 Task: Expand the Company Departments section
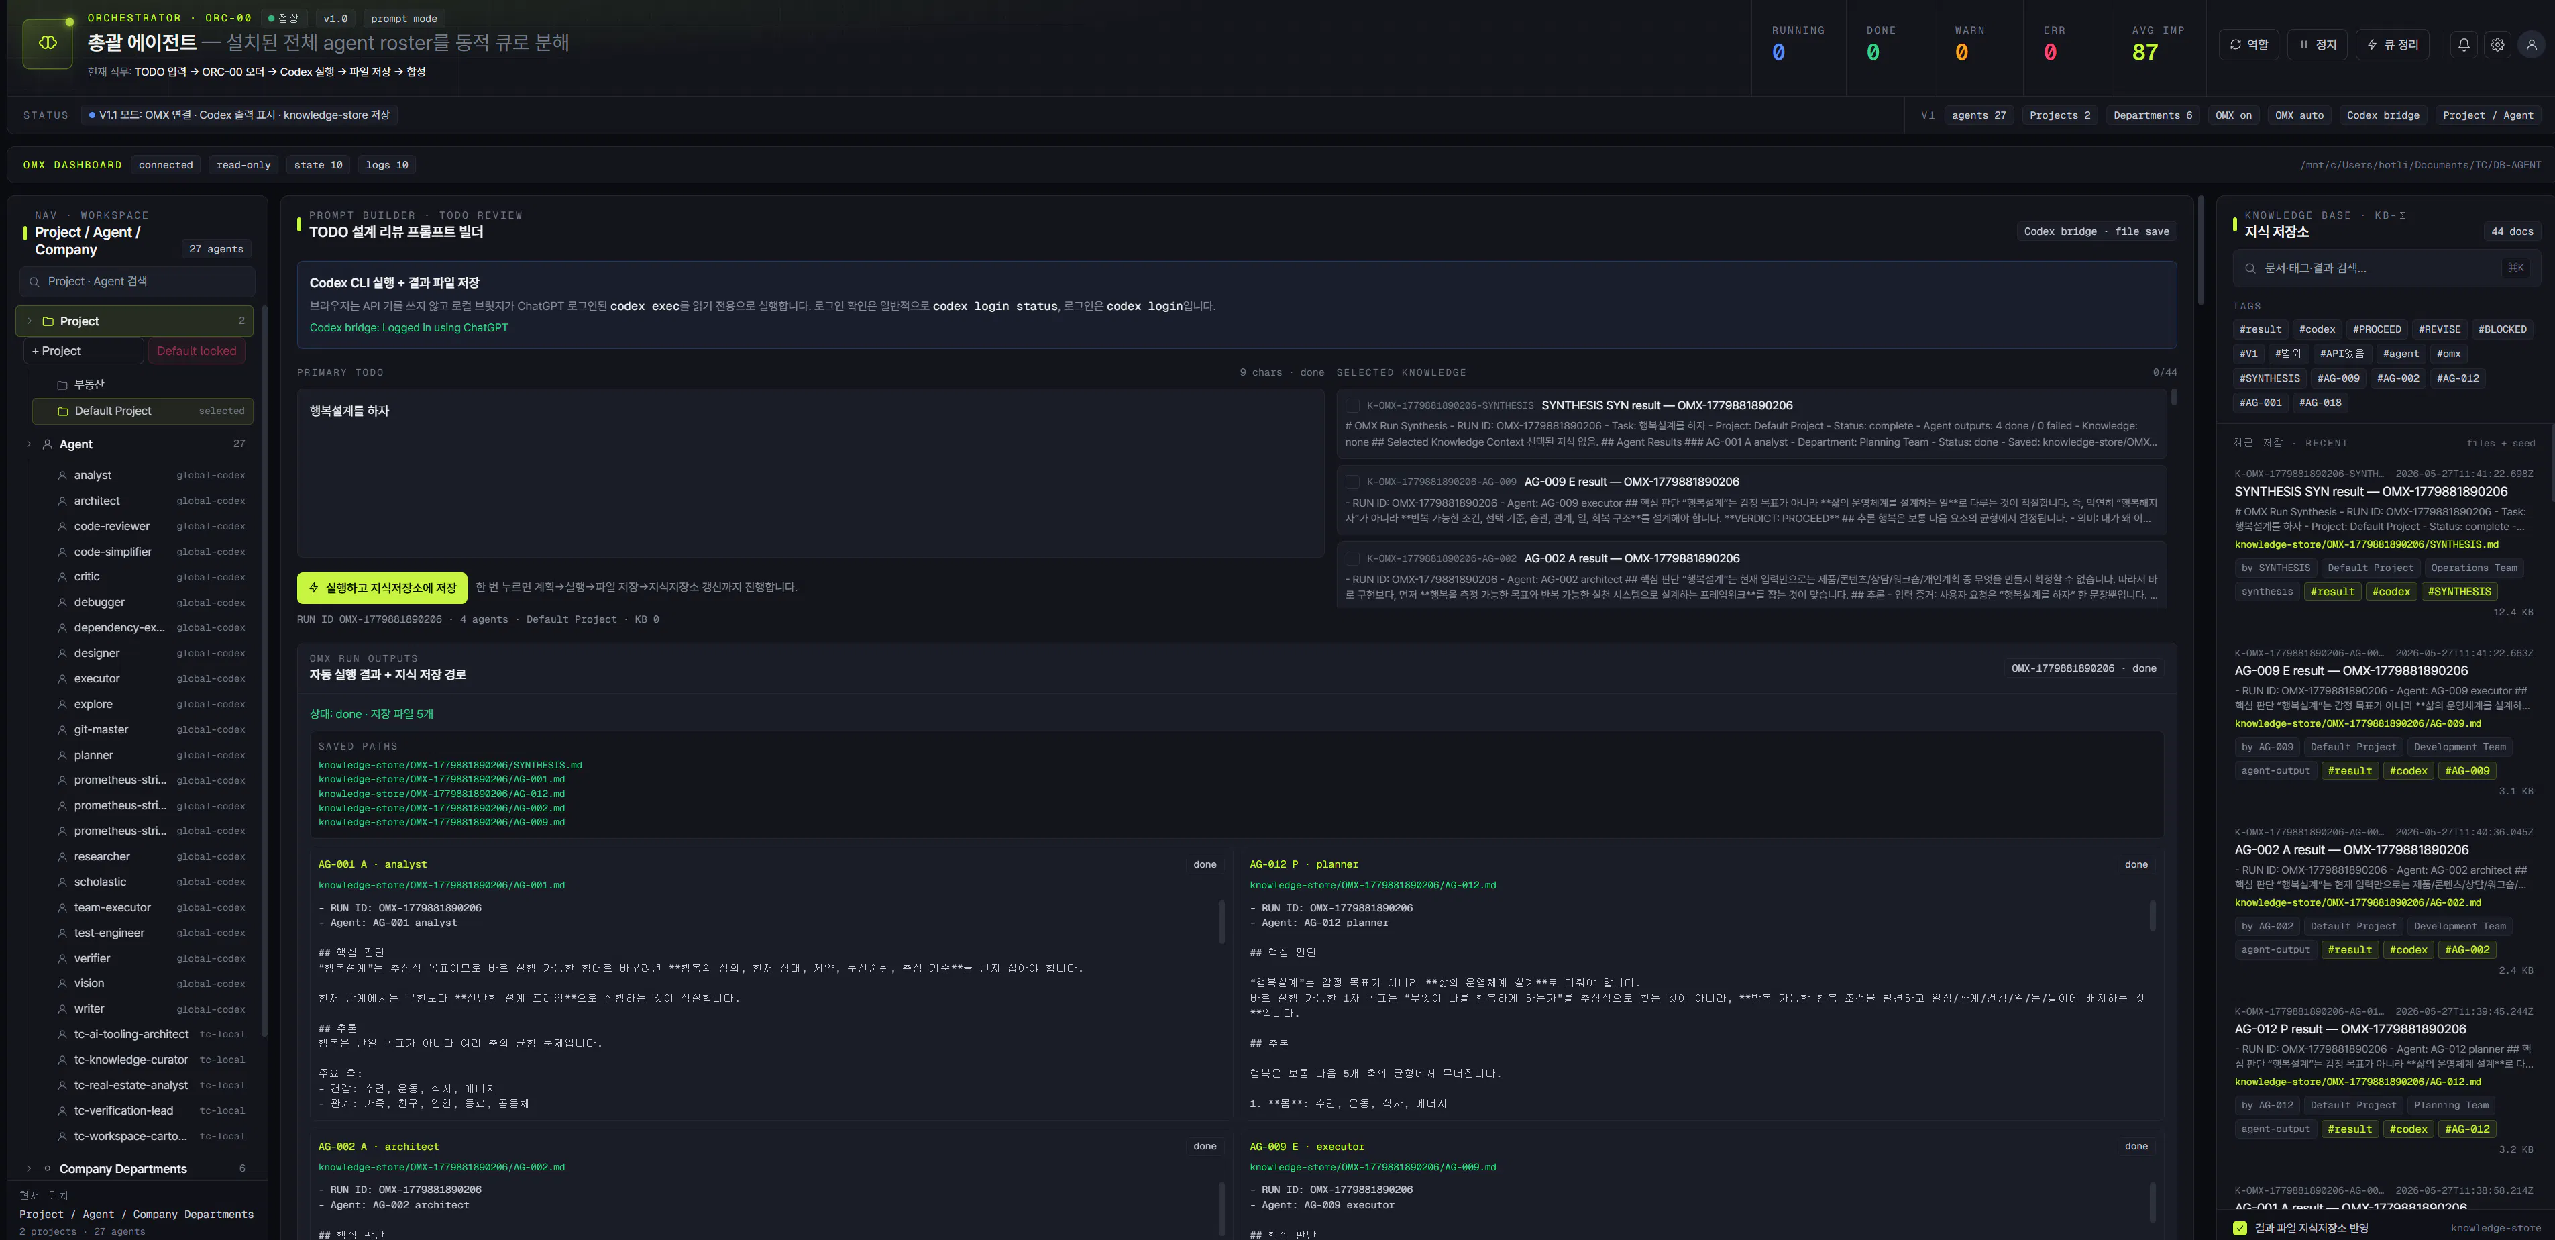[x=30, y=1169]
